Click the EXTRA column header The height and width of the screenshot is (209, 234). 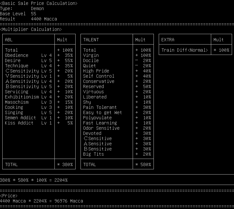coord(168,40)
